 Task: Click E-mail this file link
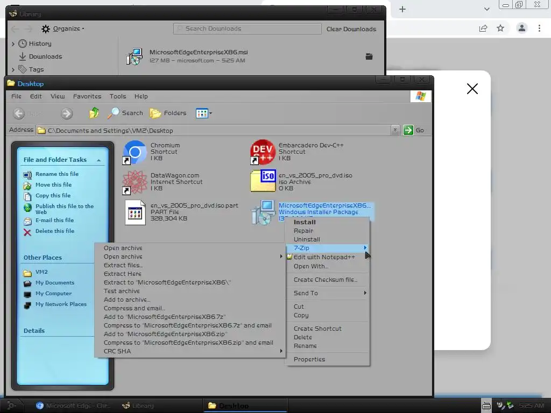[54, 220]
